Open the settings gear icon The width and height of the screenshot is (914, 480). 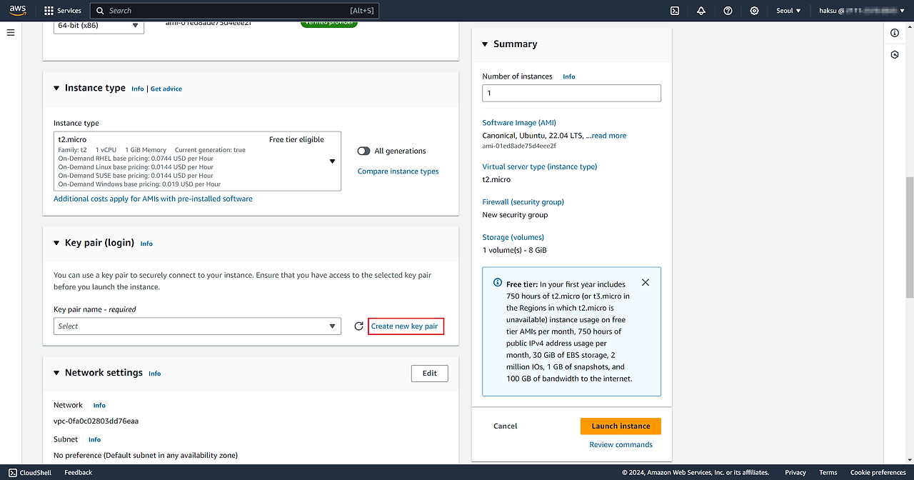click(754, 11)
